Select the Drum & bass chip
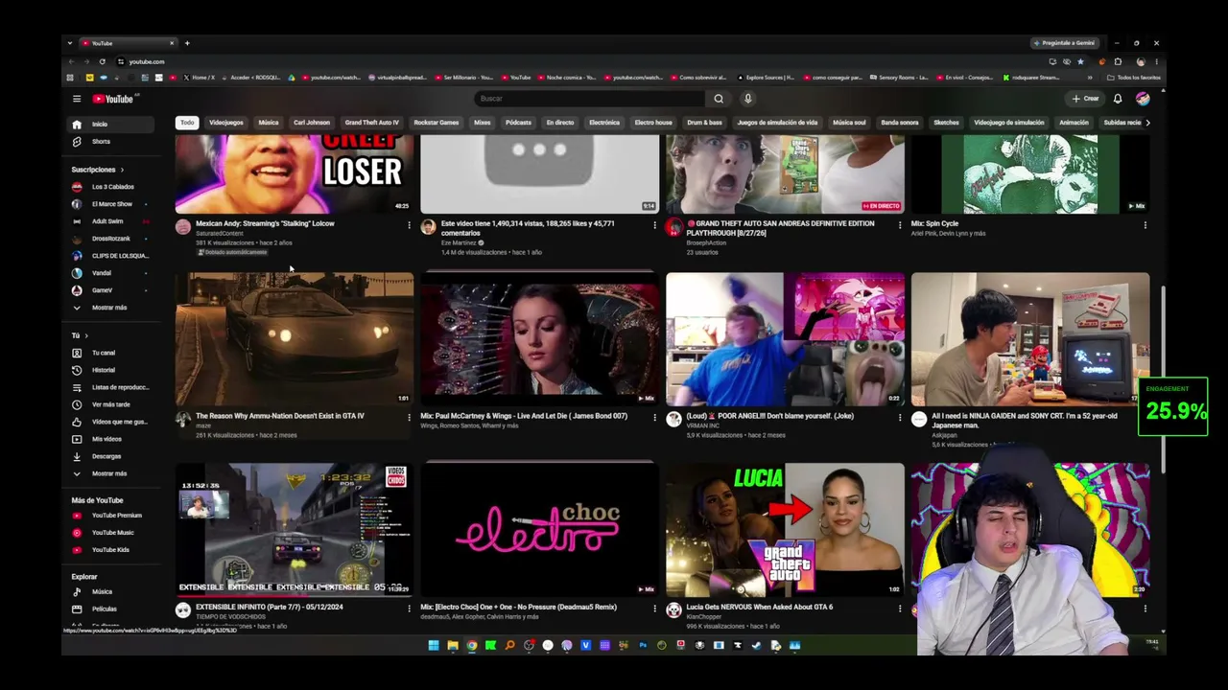 point(704,123)
